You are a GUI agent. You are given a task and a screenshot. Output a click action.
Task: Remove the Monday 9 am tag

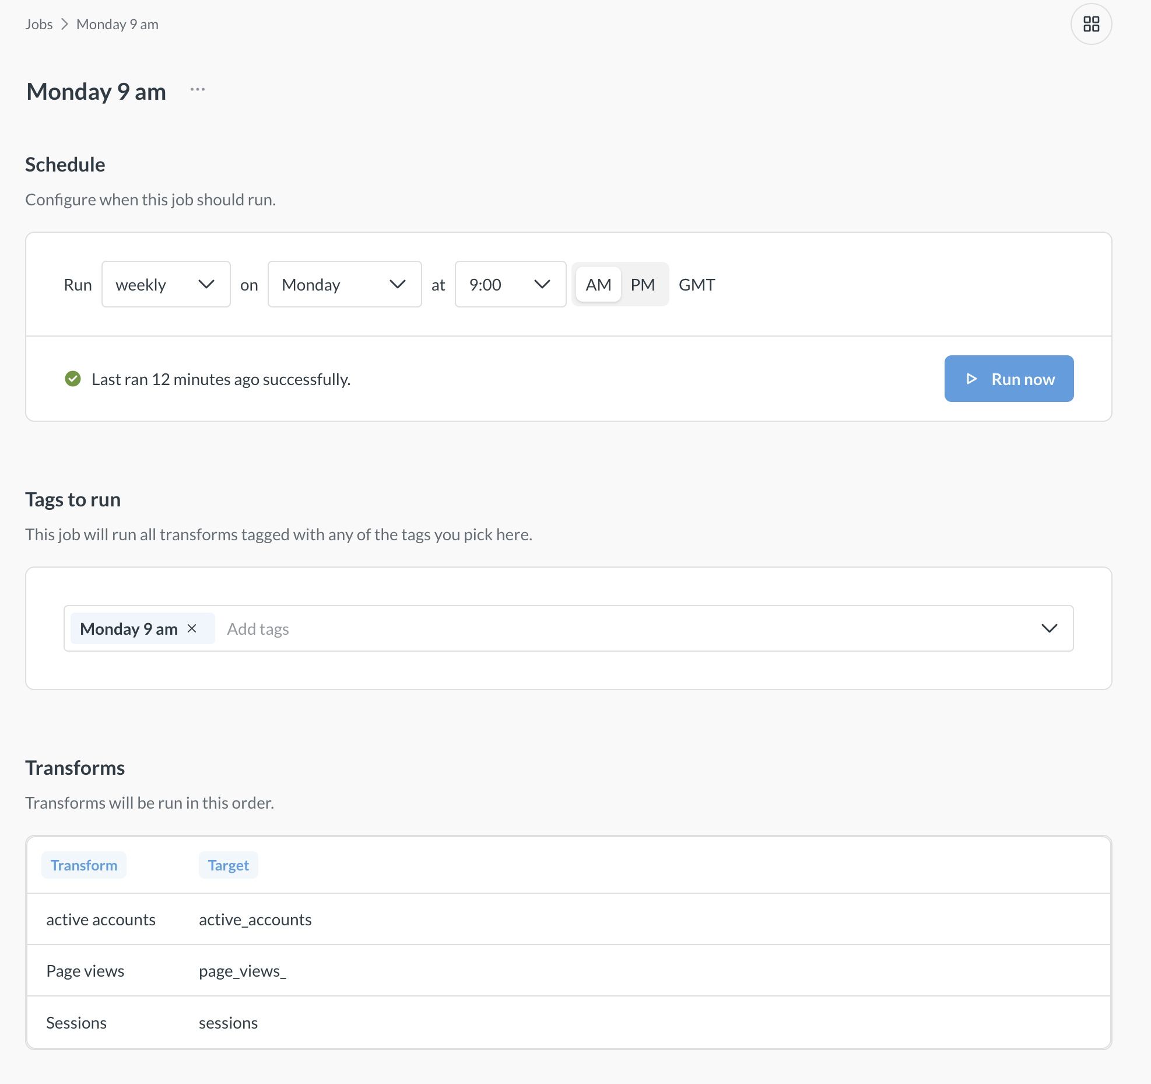(x=192, y=628)
